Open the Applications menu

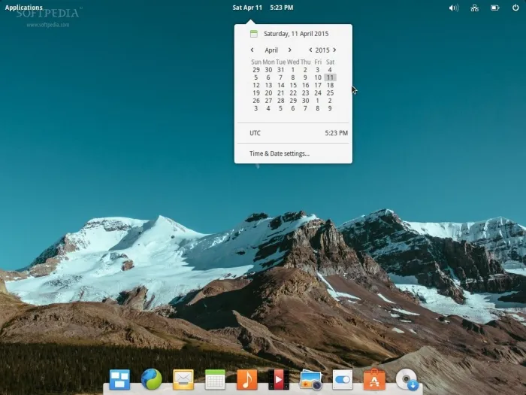[24, 8]
